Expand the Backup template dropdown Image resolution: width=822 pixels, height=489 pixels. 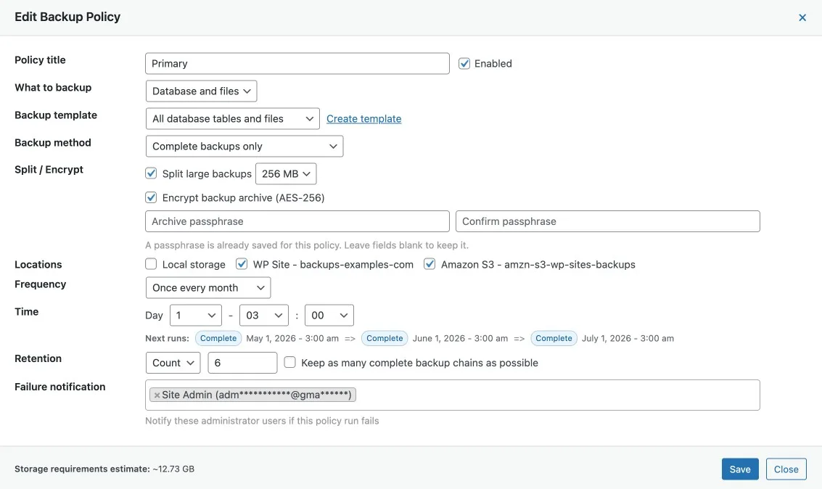point(232,119)
